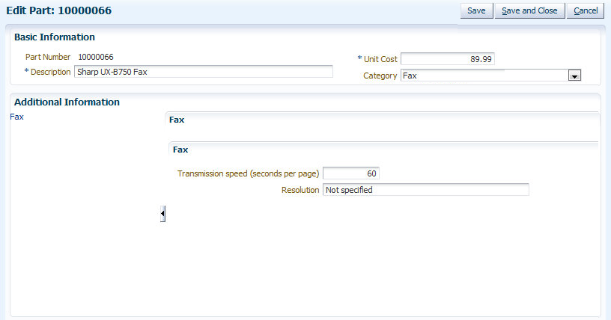Click Transmission speed input box
Viewport: 611px width, 320px height.
pos(350,173)
